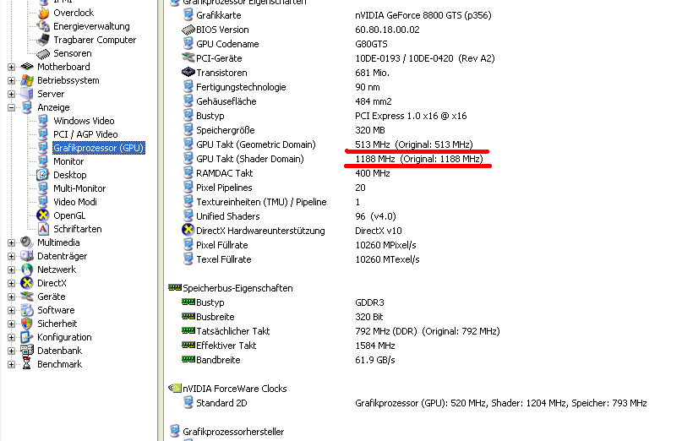
Task: Expand the Software tree node
Action: [x=11, y=311]
